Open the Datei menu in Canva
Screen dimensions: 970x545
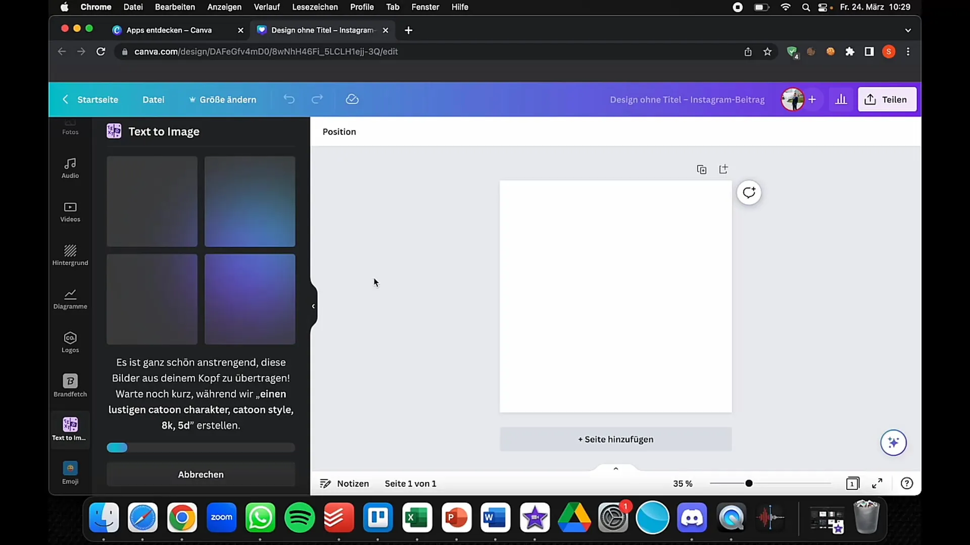point(153,99)
